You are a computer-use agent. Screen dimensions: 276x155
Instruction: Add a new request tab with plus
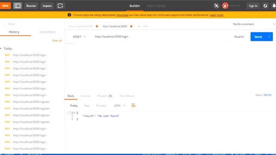[139, 26]
